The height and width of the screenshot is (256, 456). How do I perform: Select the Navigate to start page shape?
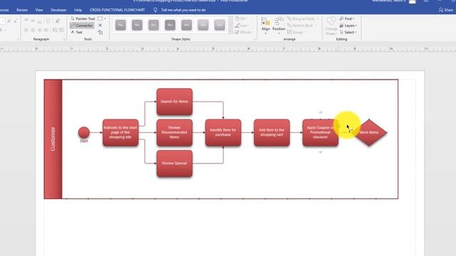point(120,132)
